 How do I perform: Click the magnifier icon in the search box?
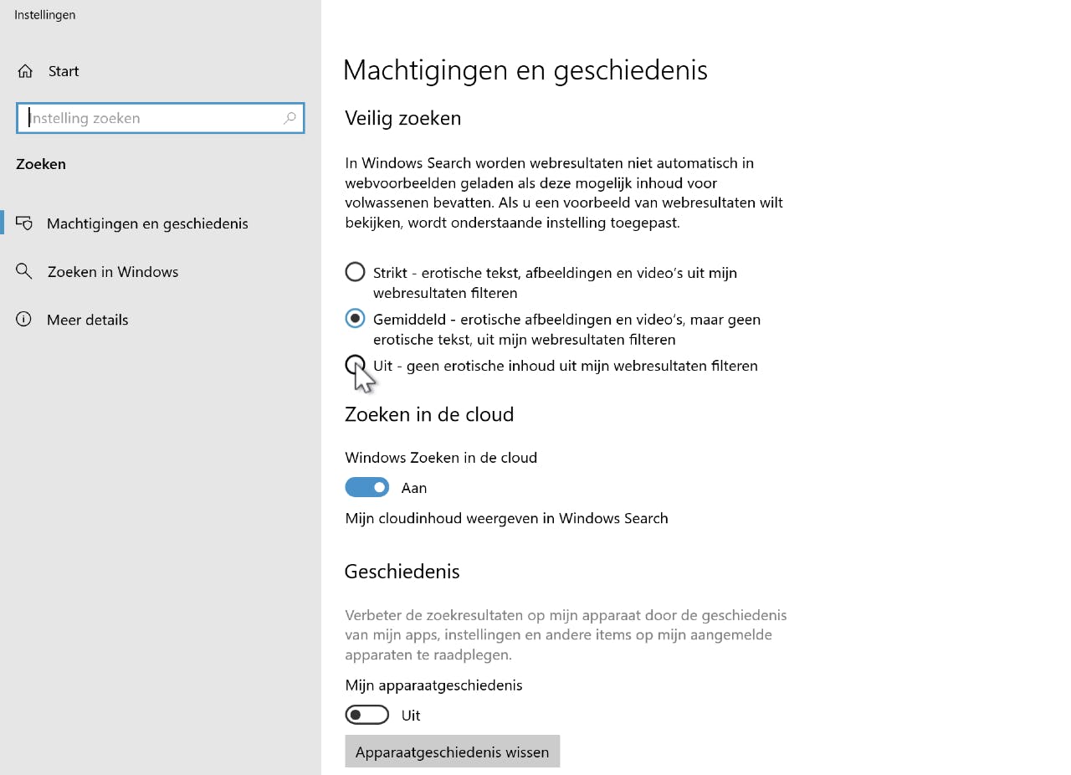pos(290,118)
